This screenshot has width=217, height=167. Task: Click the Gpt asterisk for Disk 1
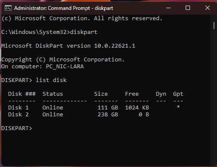pos(178,107)
